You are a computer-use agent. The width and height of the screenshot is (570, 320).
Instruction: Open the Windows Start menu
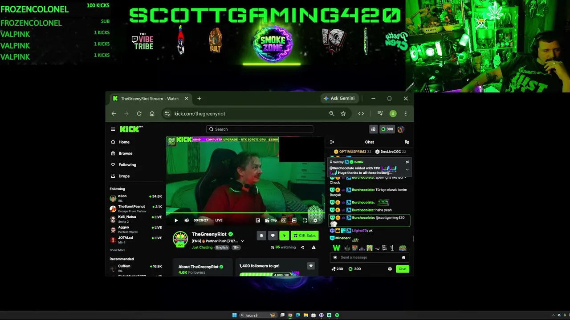tap(234, 316)
